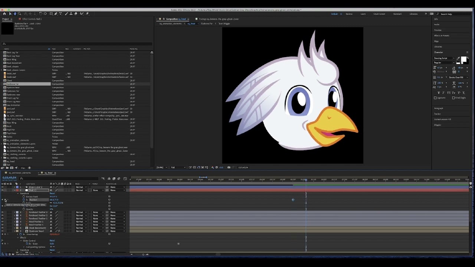
Task: Click the snapshot camera icon below viewer
Action: [x=229, y=167]
